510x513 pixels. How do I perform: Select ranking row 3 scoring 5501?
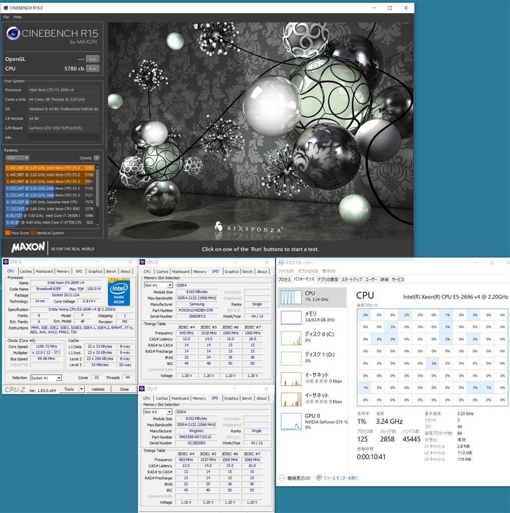click(x=50, y=181)
